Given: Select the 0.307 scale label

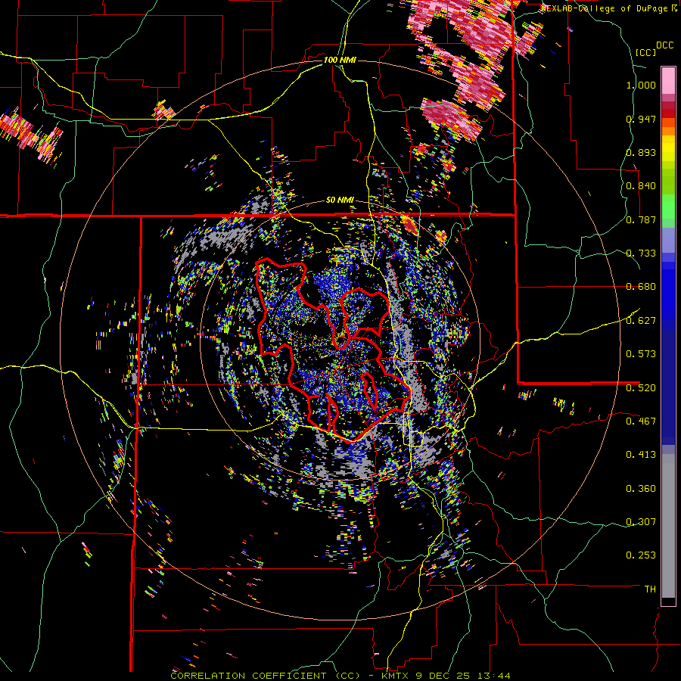Looking at the screenshot, I should point(641,521).
